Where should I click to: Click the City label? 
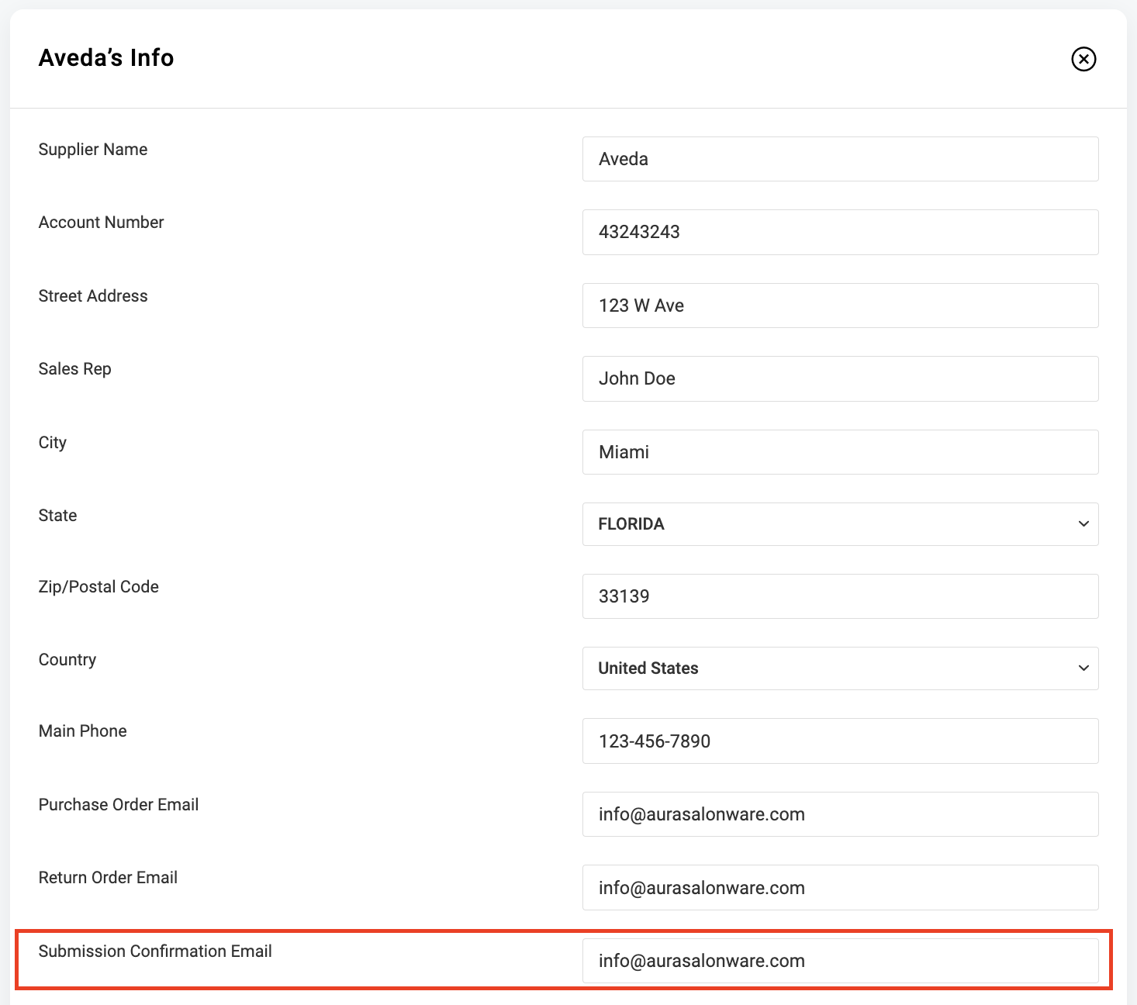pos(53,443)
